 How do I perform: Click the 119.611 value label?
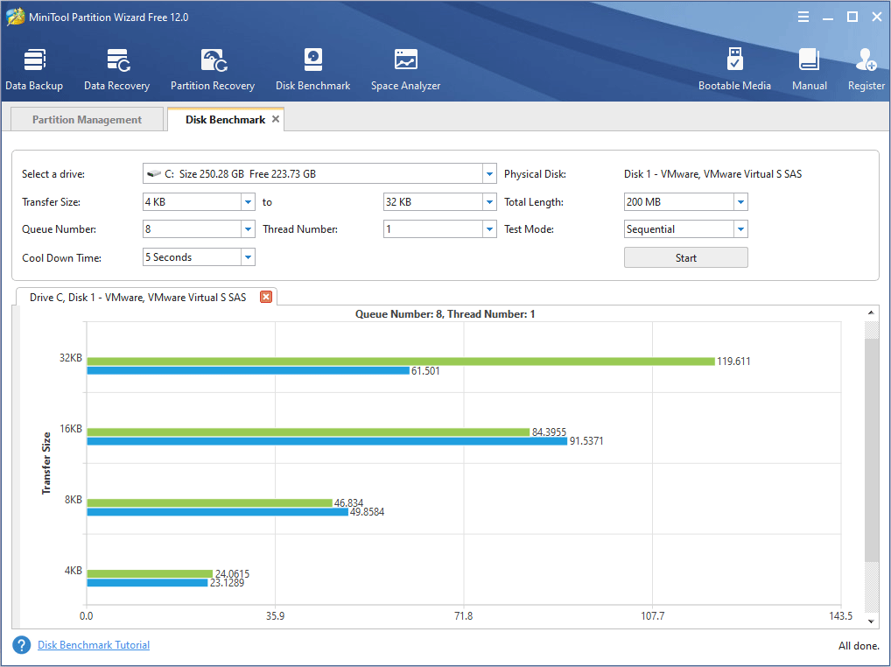click(733, 362)
